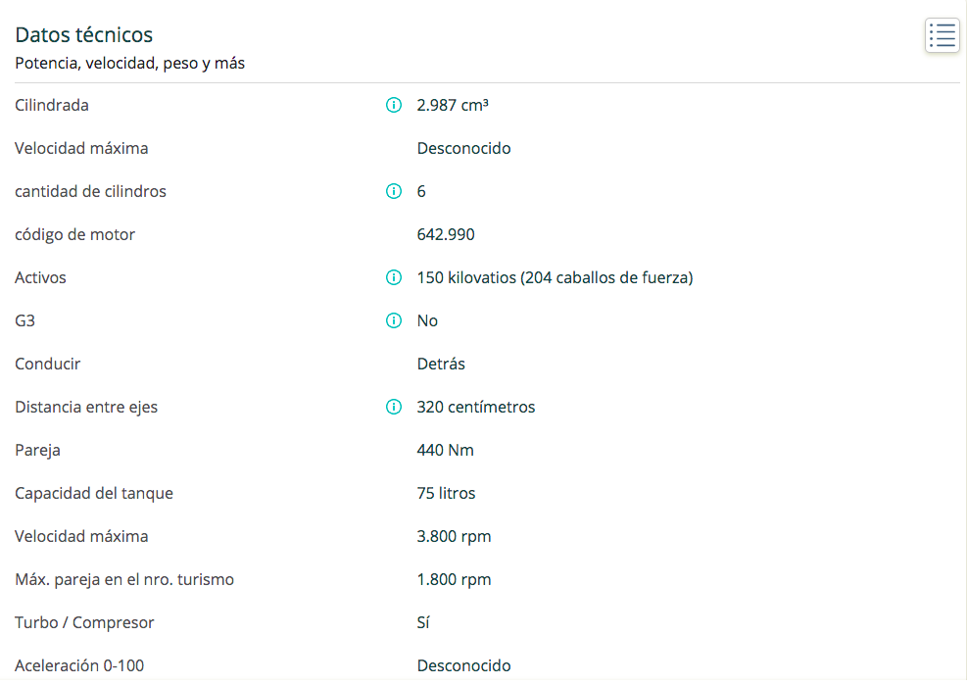Click subtitle Potencia, velocidad, peso y más
Viewport: 967px width, 684px height.
[x=129, y=64]
